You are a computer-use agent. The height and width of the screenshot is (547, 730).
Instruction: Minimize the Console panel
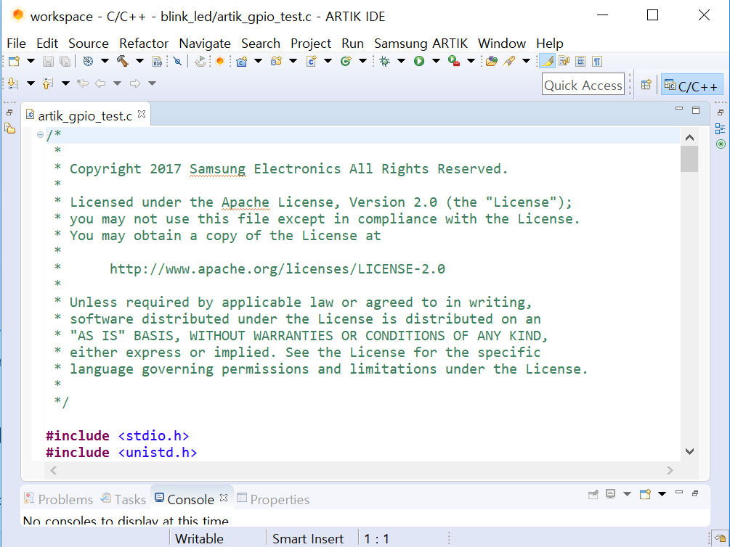click(678, 492)
